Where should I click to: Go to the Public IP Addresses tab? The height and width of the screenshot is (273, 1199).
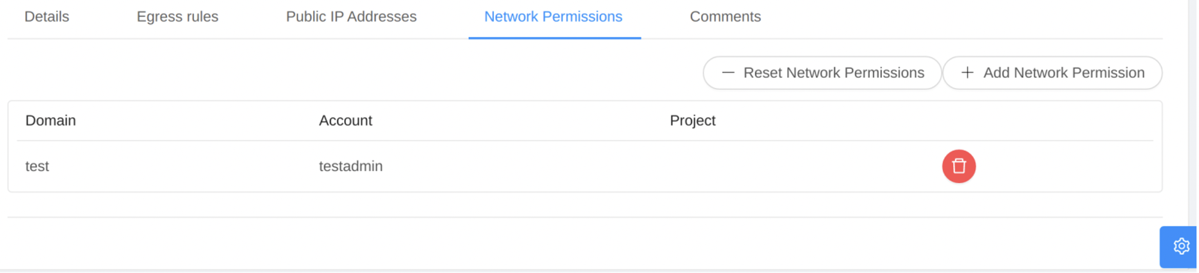point(351,17)
